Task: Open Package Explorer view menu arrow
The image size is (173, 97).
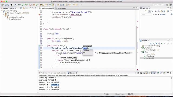Action: pos(30,8)
